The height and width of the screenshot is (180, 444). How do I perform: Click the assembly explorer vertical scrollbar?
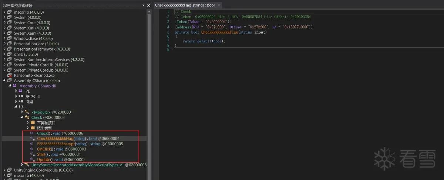pos(149,92)
